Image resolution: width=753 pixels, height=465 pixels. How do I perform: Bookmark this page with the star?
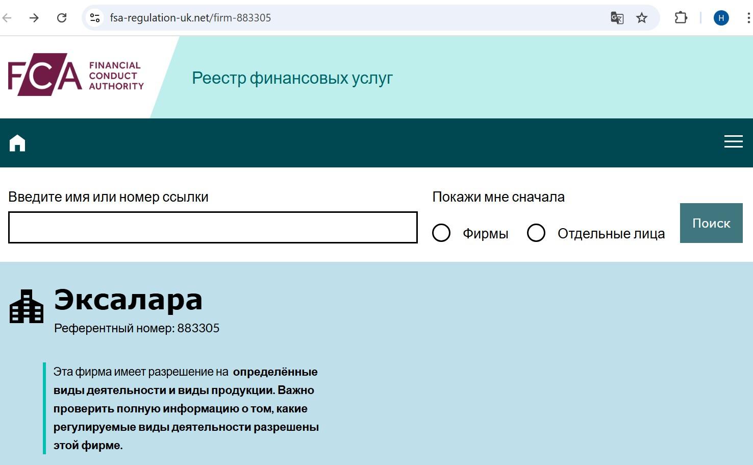click(642, 18)
